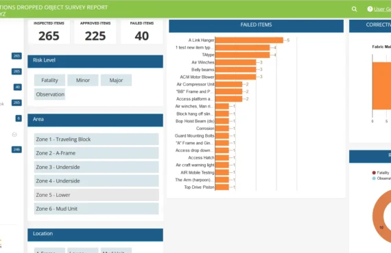Click the Approved Items 225 card

coord(95,32)
